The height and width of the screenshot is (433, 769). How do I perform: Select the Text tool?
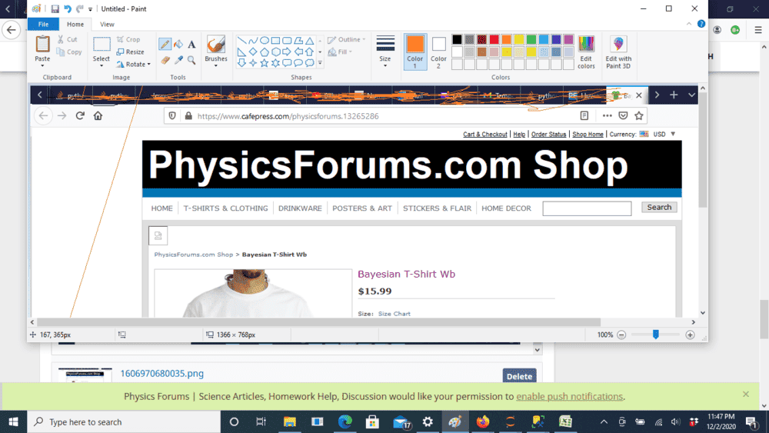(191, 44)
